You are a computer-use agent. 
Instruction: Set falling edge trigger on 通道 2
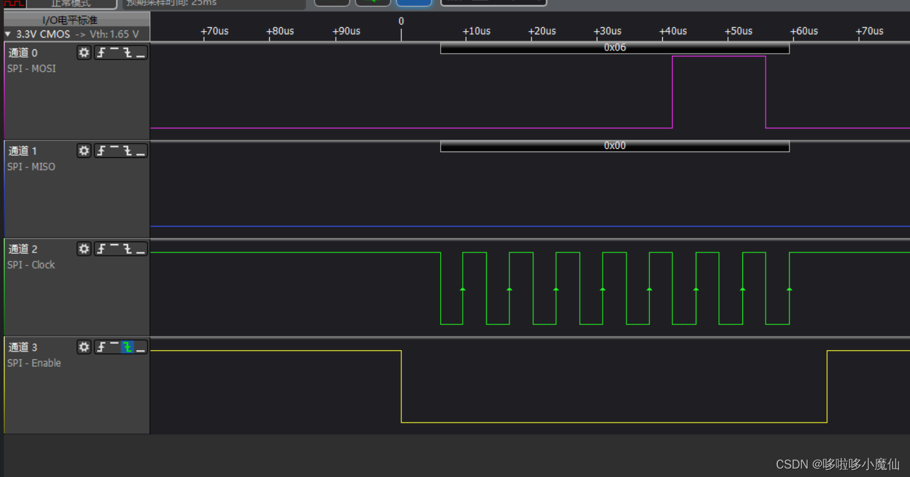coord(128,249)
